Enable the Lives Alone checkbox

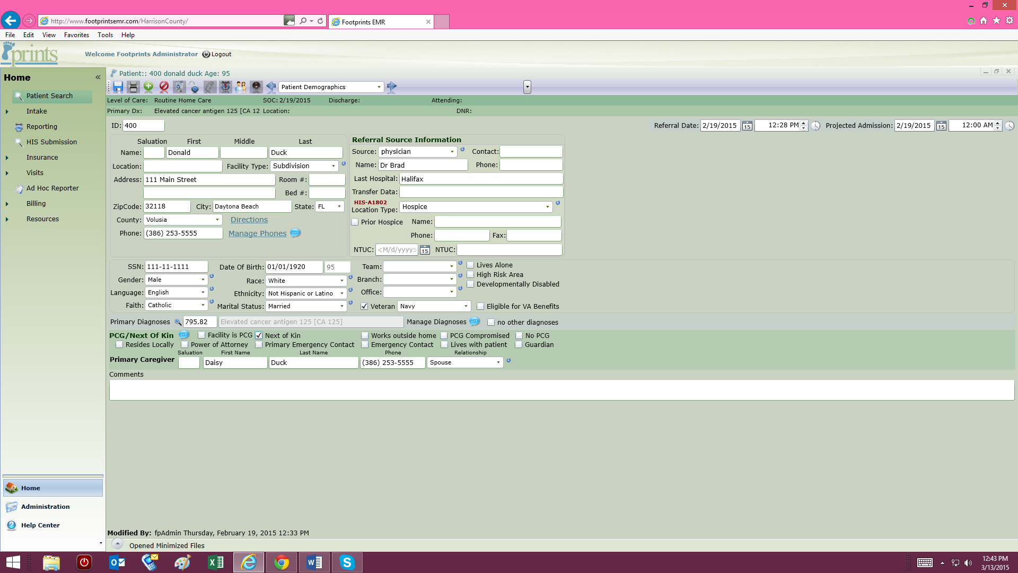click(471, 265)
